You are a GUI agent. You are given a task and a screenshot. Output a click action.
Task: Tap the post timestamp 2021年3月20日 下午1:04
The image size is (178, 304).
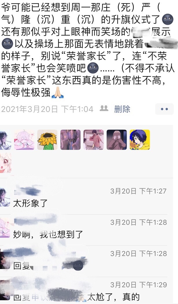click(47, 109)
